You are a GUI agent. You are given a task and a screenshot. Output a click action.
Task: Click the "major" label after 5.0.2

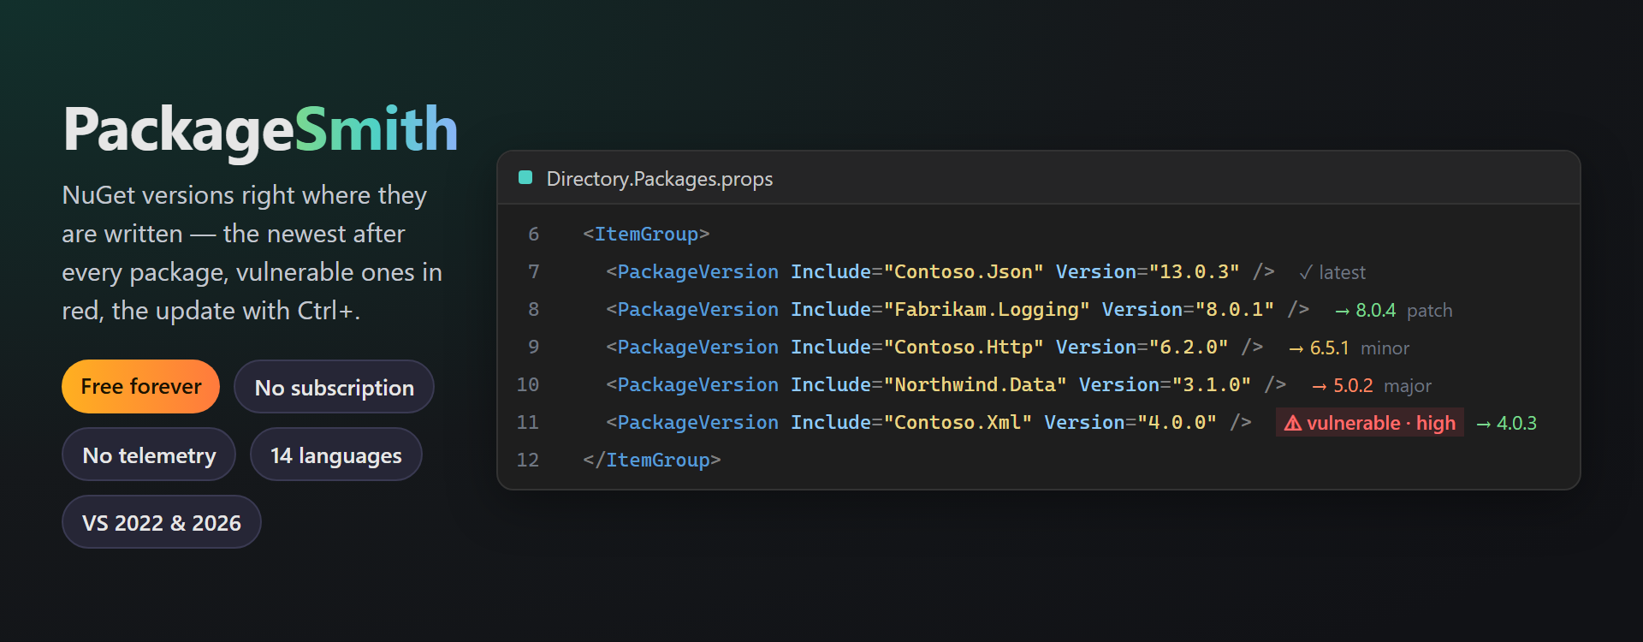[x=1408, y=385]
